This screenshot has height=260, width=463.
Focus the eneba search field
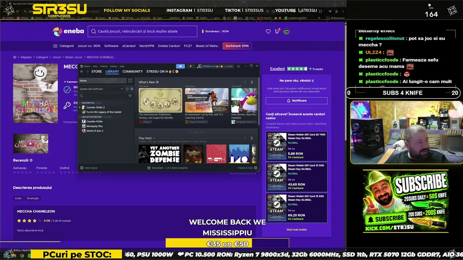[143, 31]
